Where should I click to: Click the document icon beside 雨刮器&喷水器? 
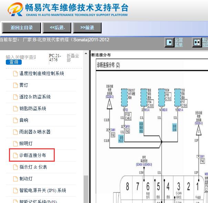pos(15,132)
